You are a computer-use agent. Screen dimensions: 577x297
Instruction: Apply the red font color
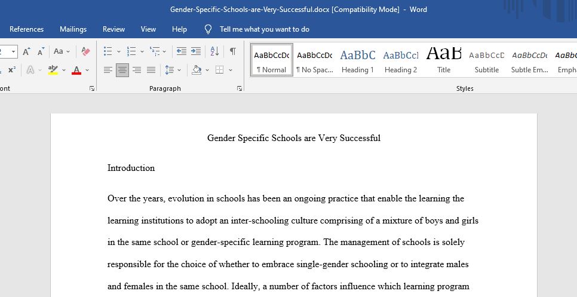click(76, 70)
